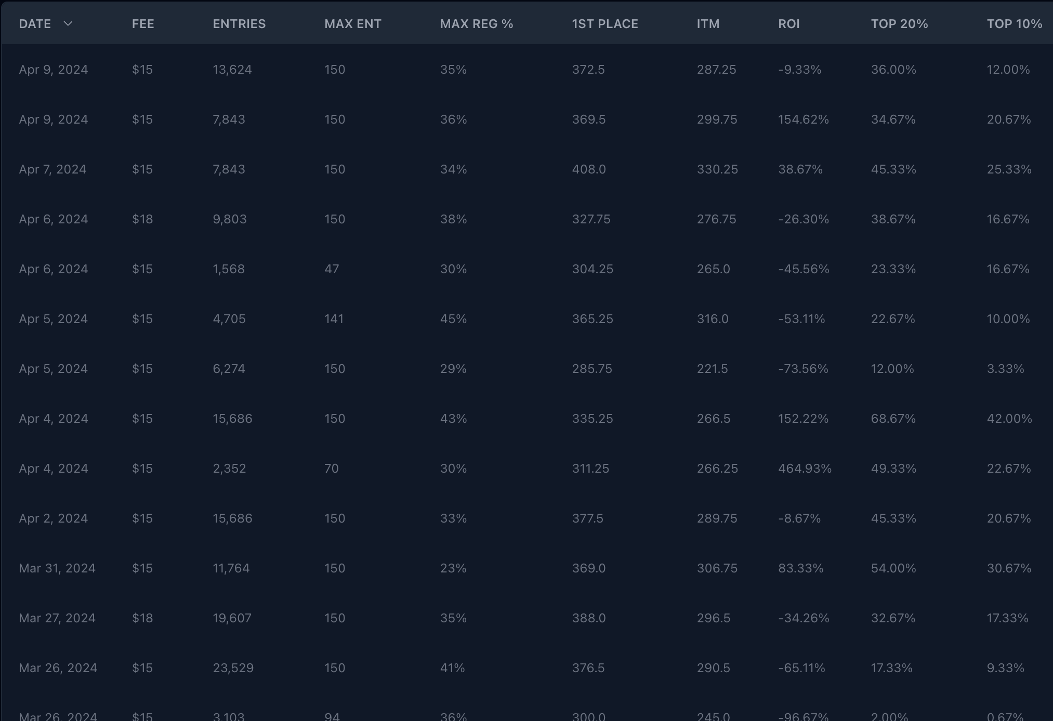Sort by the ENTRIES column header
The height and width of the screenshot is (721, 1053).
pyautogui.click(x=239, y=24)
